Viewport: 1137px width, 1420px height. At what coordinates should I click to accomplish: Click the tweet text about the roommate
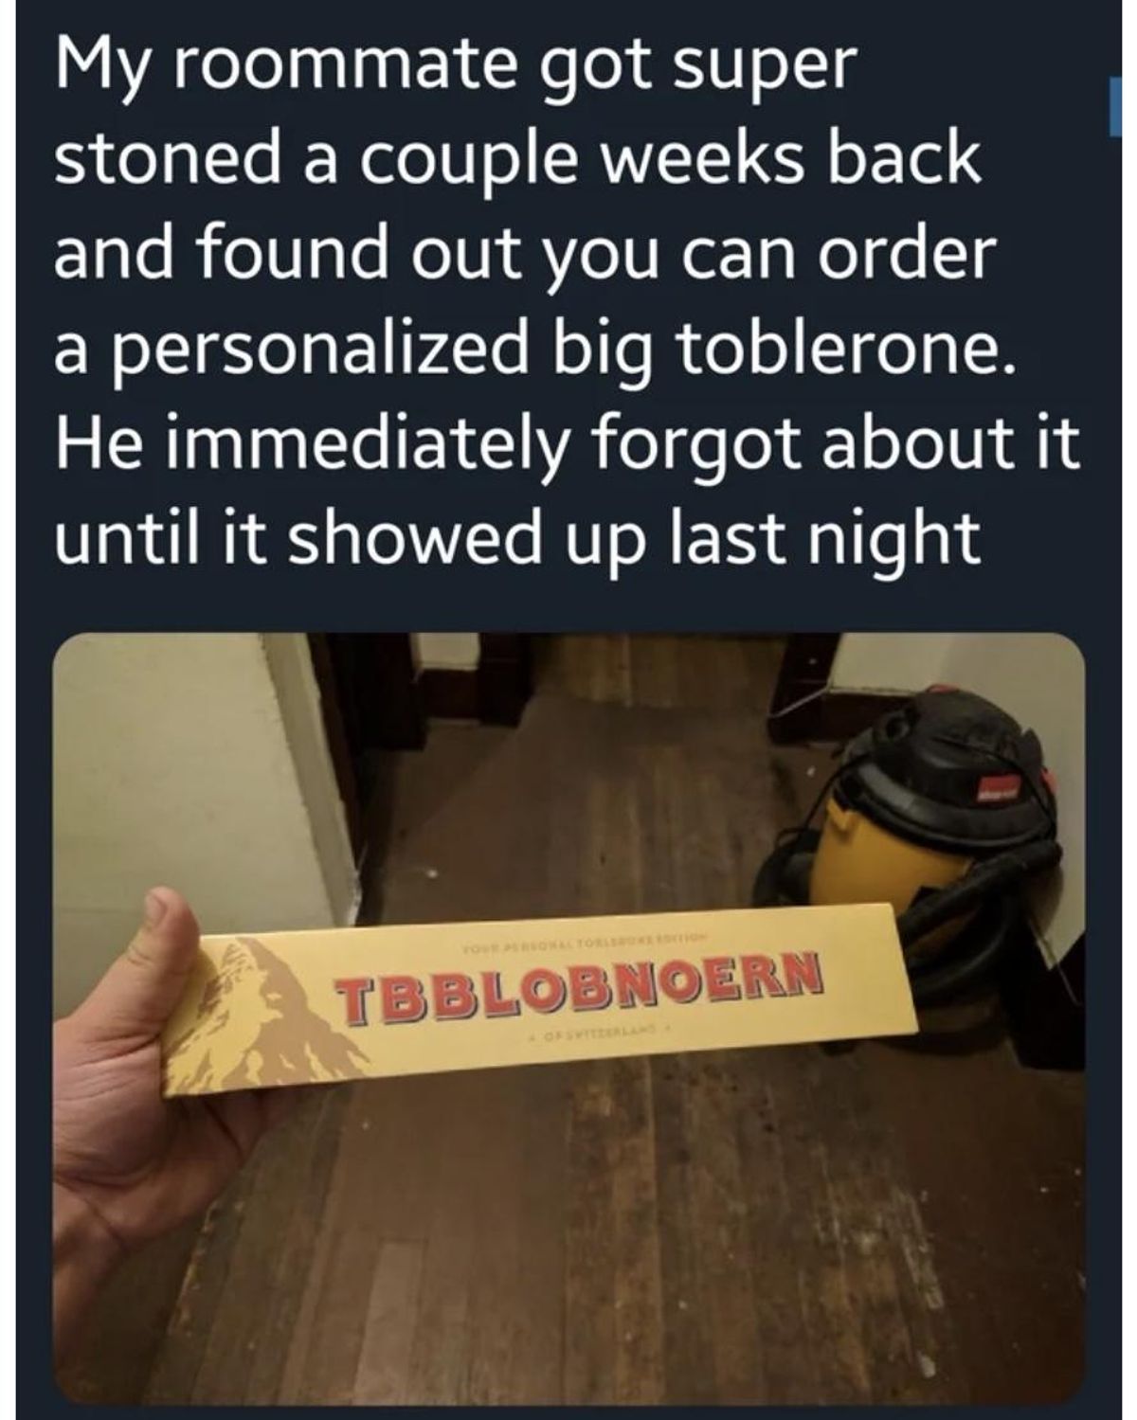pos(567,301)
